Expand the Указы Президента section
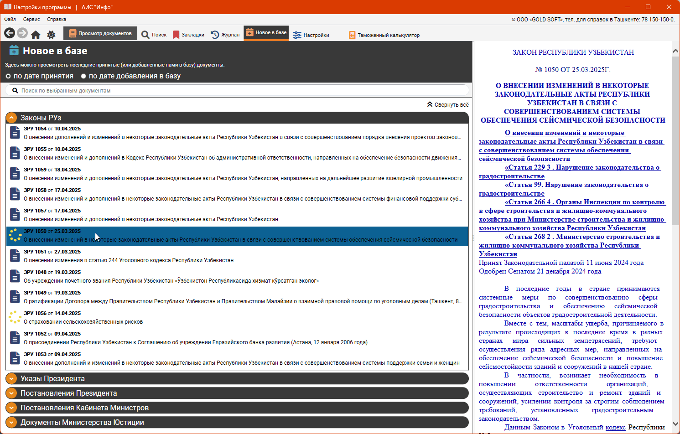 click(237, 378)
